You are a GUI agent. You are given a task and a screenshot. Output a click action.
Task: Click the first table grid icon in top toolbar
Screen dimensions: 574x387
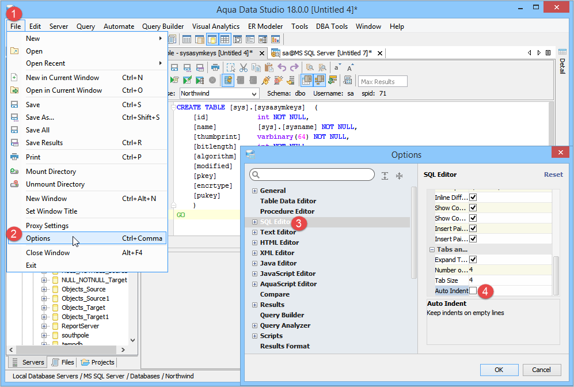[187, 39]
